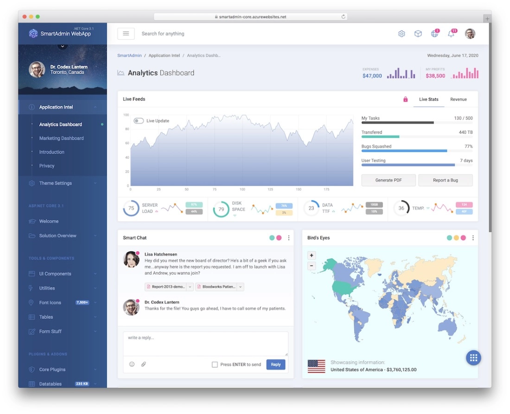Switch to the Revenue tab

coord(458,100)
